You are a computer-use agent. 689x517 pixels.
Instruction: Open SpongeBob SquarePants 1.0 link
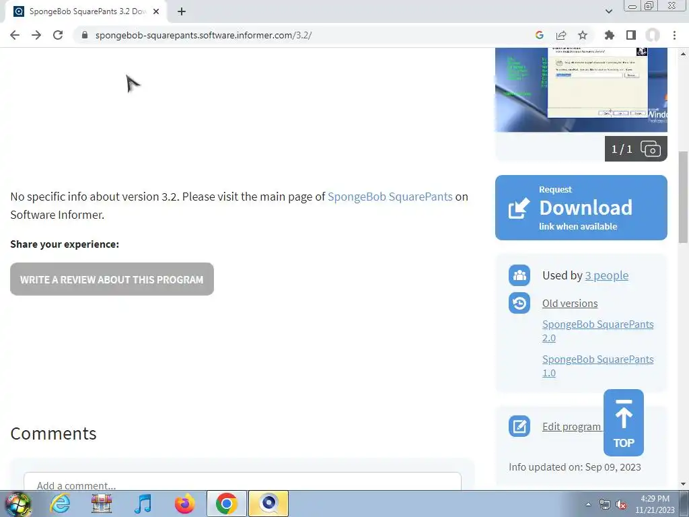(x=597, y=366)
